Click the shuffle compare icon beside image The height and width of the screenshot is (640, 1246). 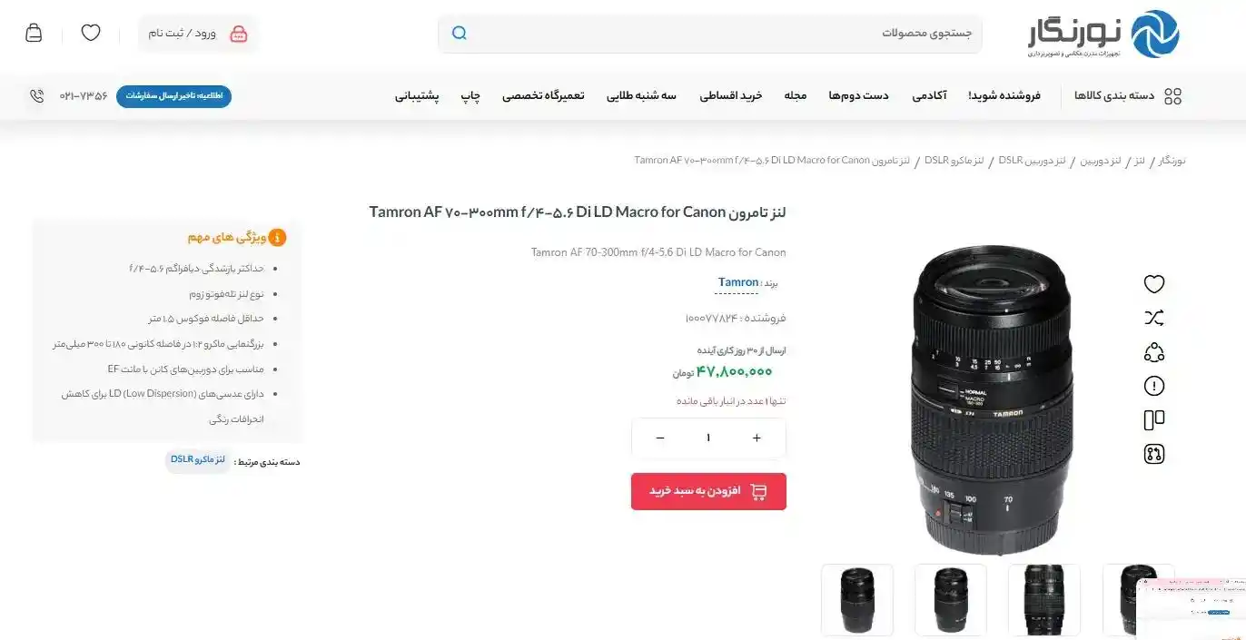[x=1153, y=318]
